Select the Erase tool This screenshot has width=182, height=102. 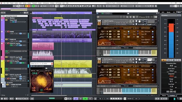tap(69, 6)
